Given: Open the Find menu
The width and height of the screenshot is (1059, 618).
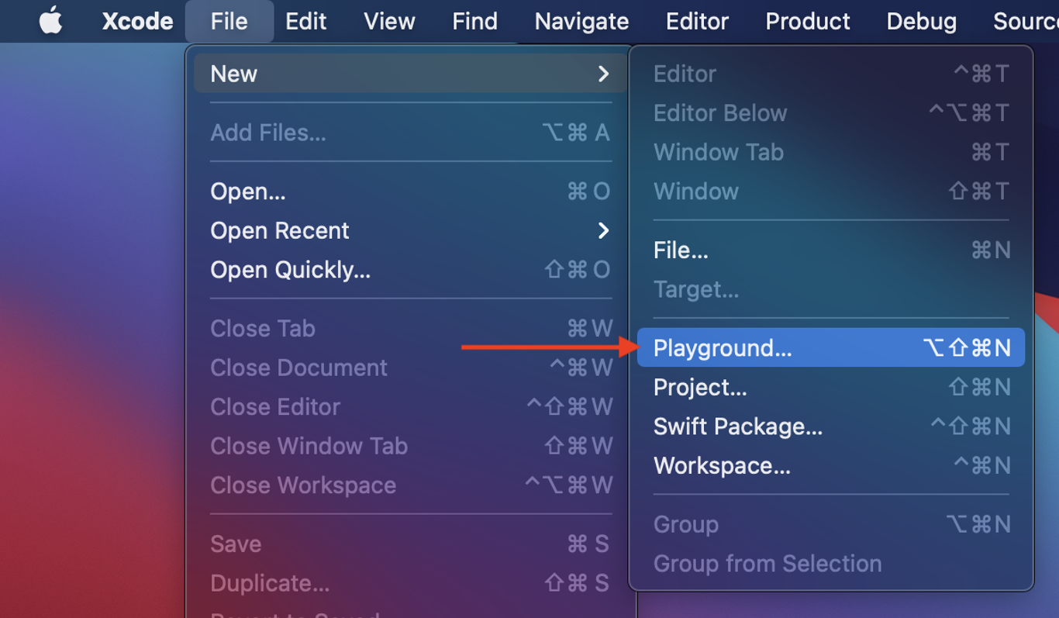Looking at the screenshot, I should pyautogui.click(x=475, y=21).
